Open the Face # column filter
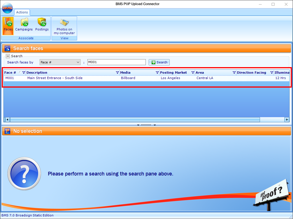Viewport: 293px width, 219px height. [24, 73]
